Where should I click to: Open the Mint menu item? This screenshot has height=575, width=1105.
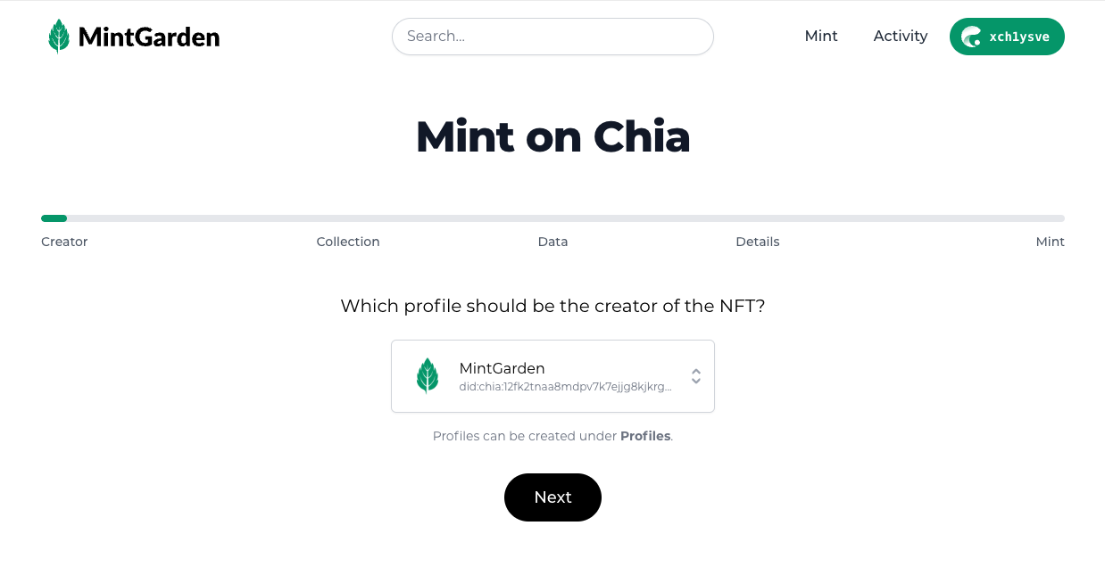tap(820, 36)
